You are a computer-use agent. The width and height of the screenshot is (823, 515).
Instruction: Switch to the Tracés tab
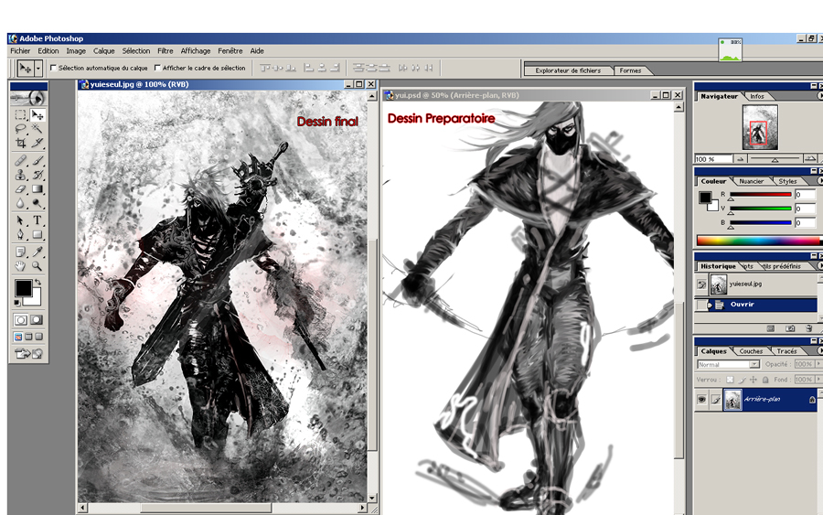click(786, 351)
